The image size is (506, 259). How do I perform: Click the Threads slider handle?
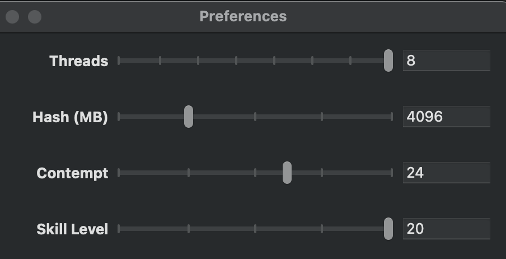(x=388, y=61)
